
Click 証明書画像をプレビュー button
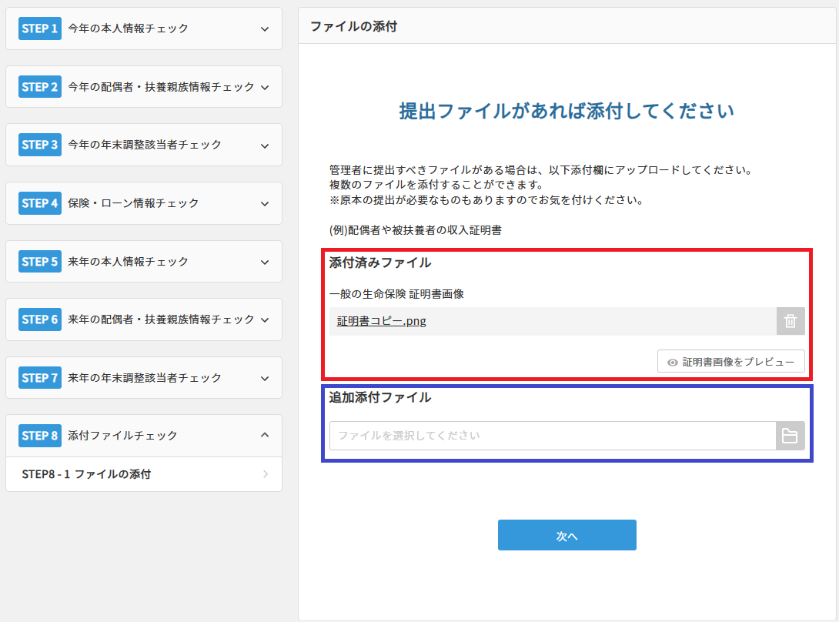click(730, 361)
